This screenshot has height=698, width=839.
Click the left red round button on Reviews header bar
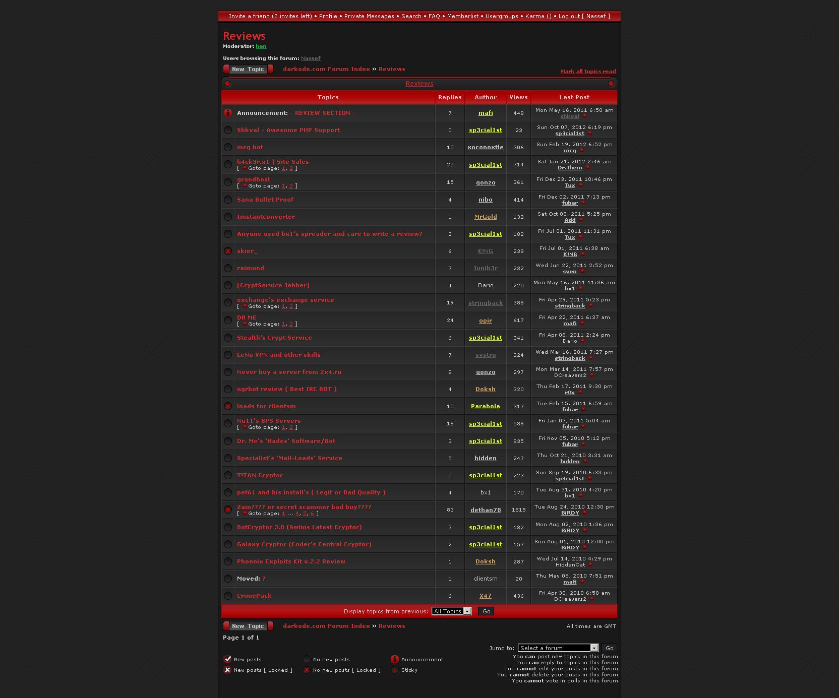point(228,84)
